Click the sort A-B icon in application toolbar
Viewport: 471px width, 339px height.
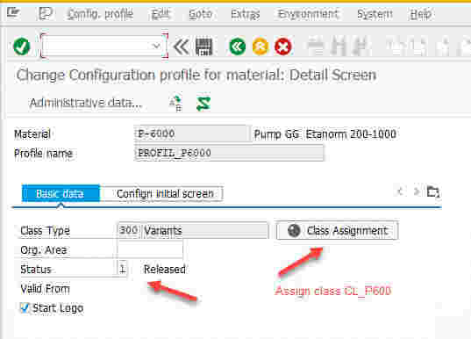(x=175, y=103)
